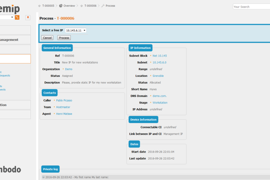
Task: Select the Private log section header
Action: coord(50,169)
